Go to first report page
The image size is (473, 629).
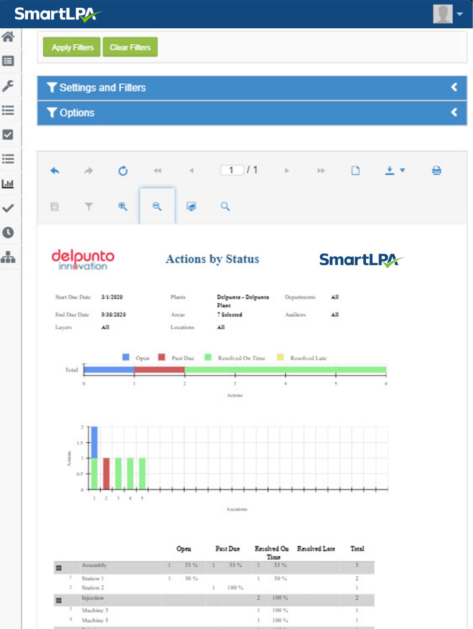click(157, 171)
